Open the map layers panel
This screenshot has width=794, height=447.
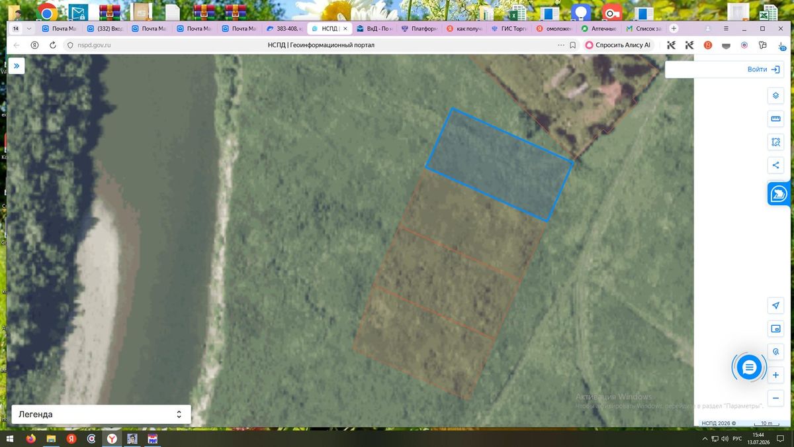tap(775, 95)
